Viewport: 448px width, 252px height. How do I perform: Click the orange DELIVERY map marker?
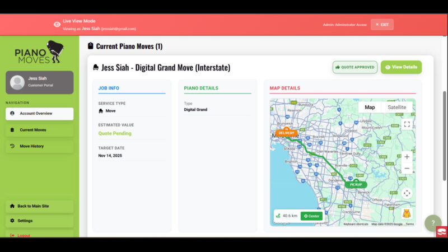[286, 133]
